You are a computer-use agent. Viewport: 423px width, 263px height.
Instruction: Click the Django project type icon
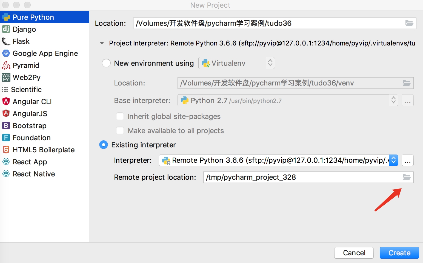[6, 29]
